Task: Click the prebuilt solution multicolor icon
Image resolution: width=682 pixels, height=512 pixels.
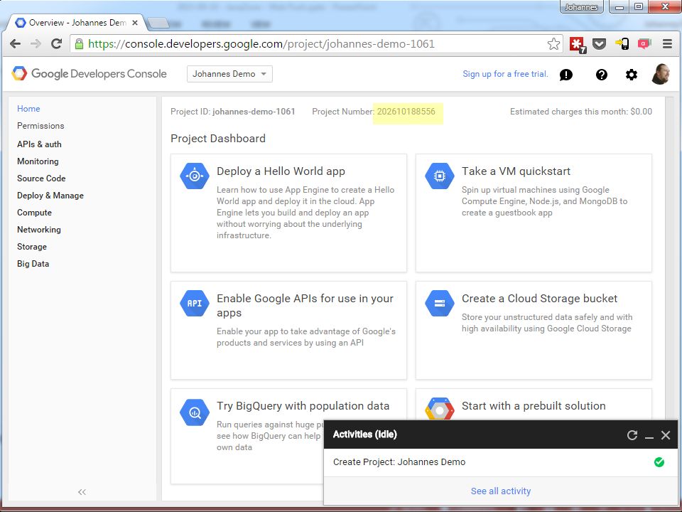Action: 439,410
